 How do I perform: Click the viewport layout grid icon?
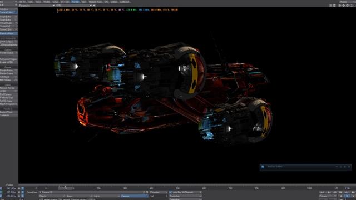[334, 6]
